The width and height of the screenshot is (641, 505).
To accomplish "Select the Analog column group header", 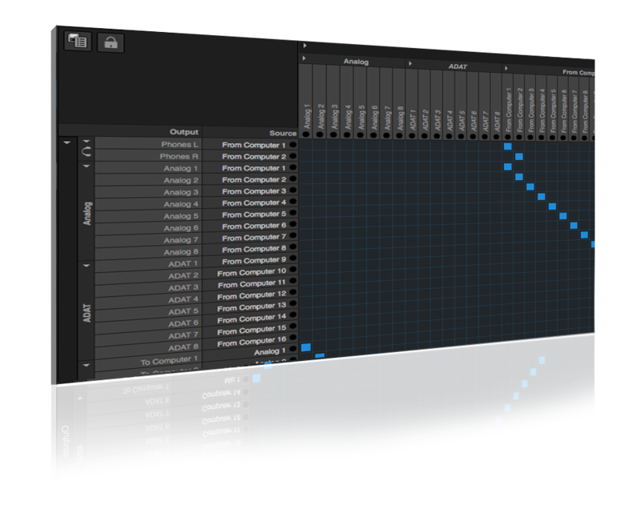I will [x=356, y=62].
